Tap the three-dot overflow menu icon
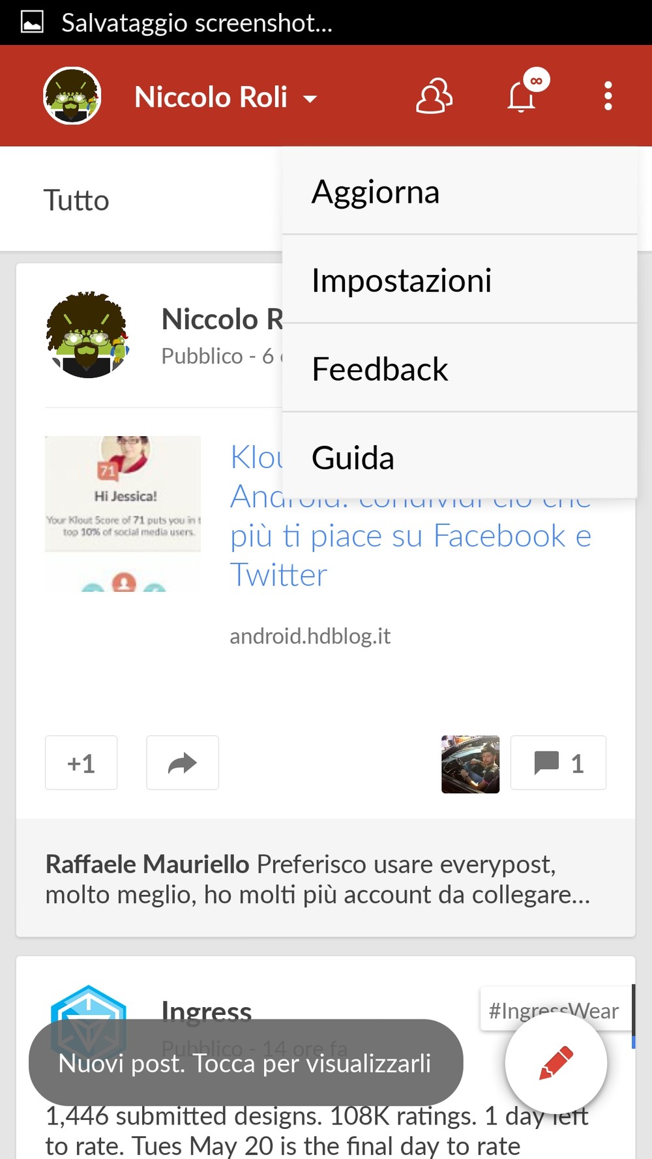Screen dimensions: 652x1159 [608, 96]
